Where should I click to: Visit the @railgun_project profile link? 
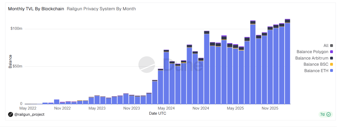(x=29, y=114)
